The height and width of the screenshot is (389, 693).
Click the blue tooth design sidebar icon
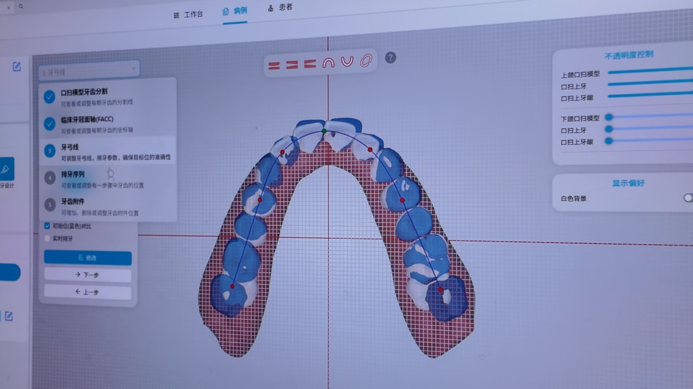(6, 169)
